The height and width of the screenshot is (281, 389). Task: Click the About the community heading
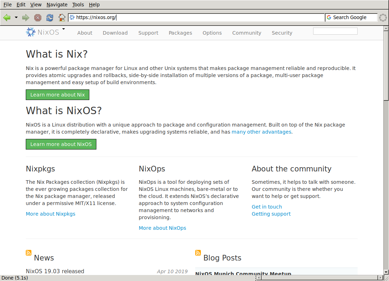point(292,169)
